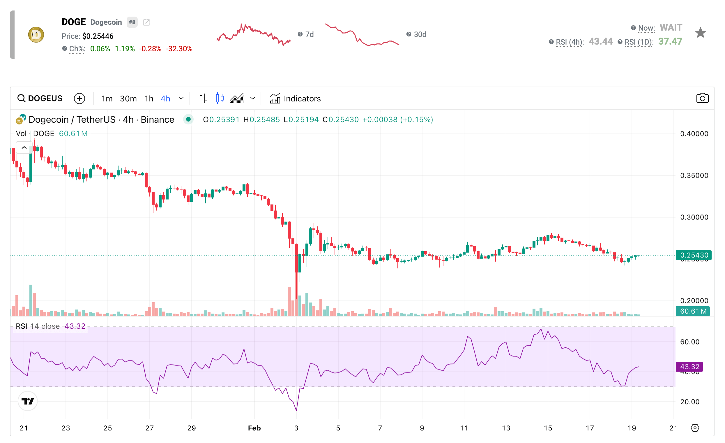Click the DOGEUS symbol search
Screen dimensions: 725x443
pyautogui.click(x=40, y=99)
